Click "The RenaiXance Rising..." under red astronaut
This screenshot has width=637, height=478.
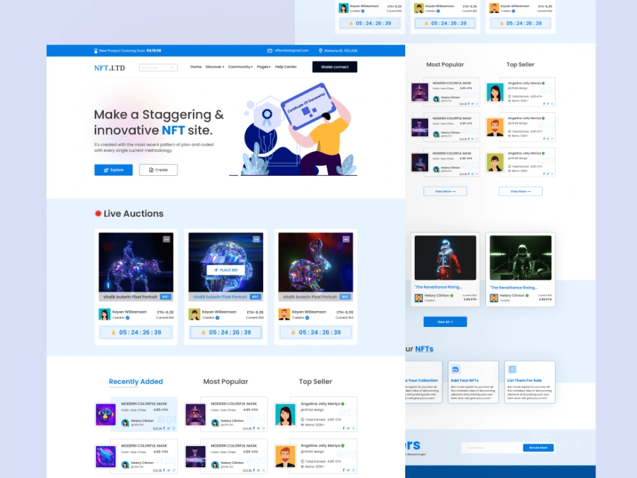click(x=438, y=287)
